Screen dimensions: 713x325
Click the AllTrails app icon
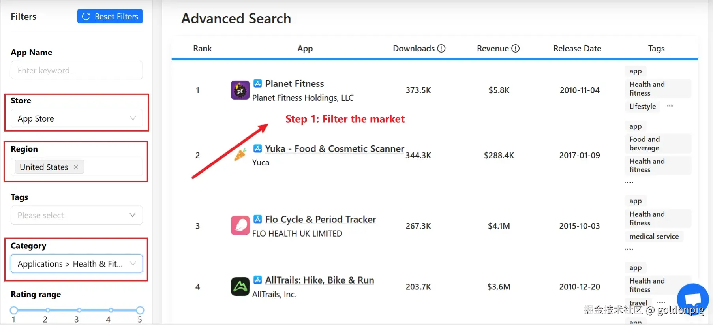click(240, 286)
